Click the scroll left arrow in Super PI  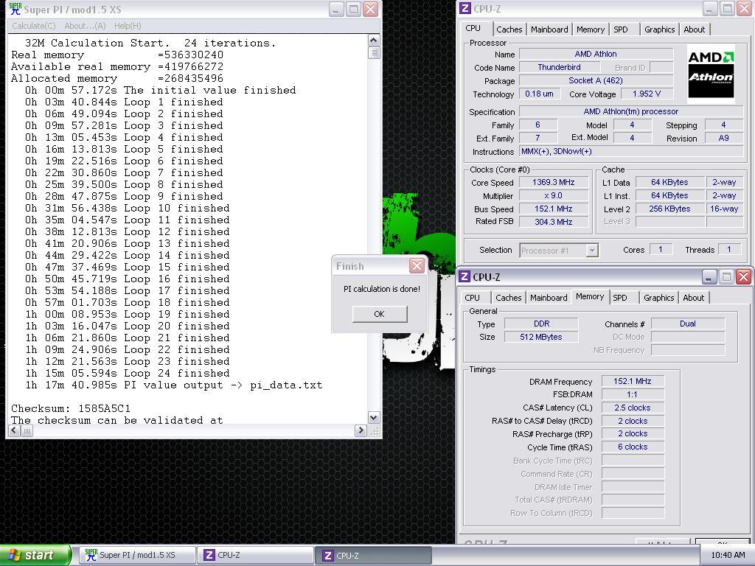(15, 430)
